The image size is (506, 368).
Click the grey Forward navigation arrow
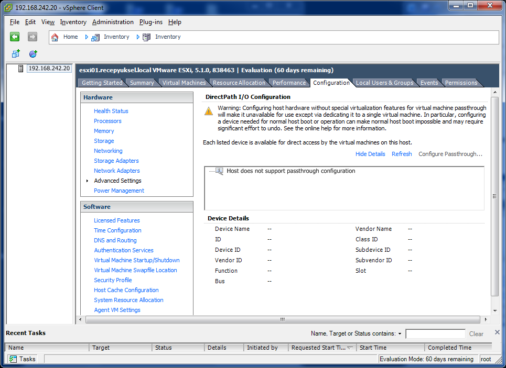[x=33, y=37]
